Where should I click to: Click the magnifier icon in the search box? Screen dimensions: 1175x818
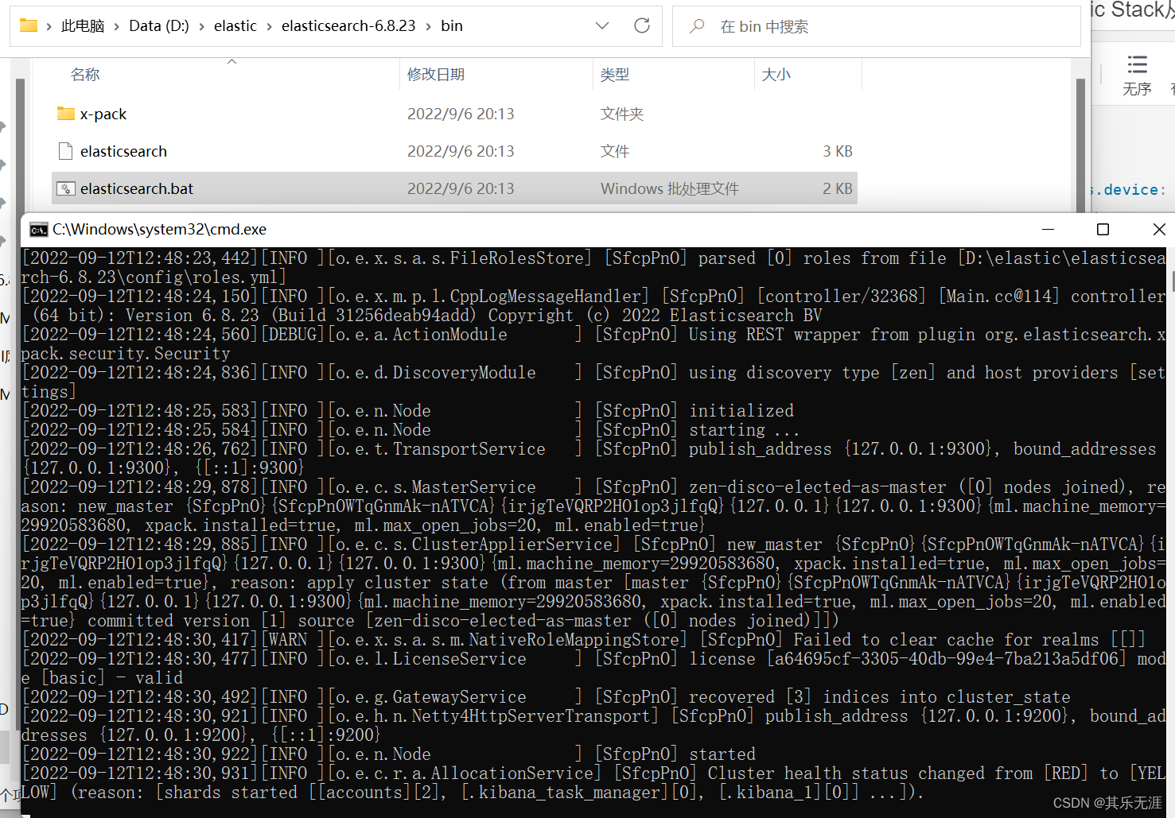point(697,28)
